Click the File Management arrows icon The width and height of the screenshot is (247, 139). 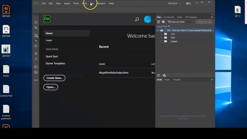[36, 28]
